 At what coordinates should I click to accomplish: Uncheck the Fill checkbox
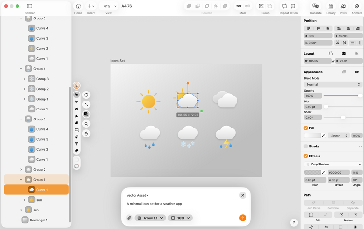306,128
